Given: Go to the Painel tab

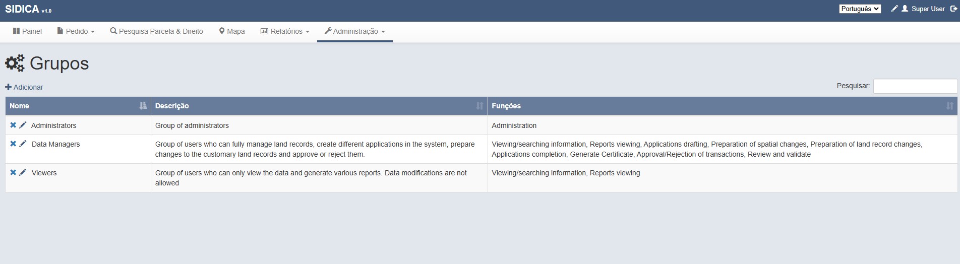Looking at the screenshot, I should (27, 31).
